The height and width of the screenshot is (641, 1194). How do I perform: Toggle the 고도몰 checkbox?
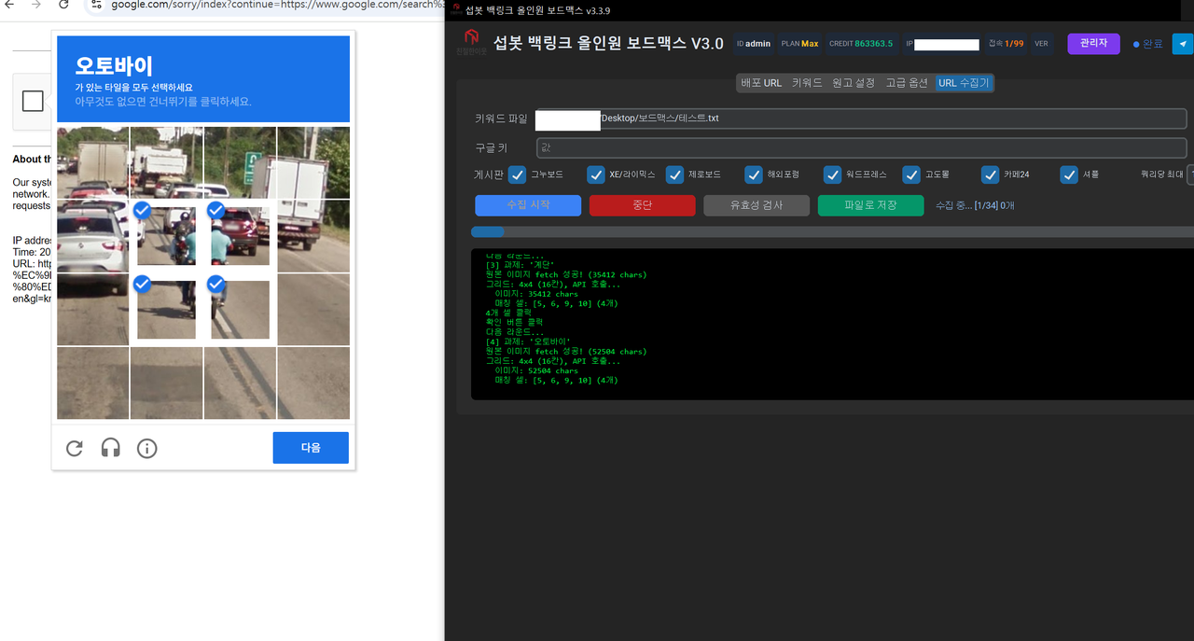coord(911,174)
